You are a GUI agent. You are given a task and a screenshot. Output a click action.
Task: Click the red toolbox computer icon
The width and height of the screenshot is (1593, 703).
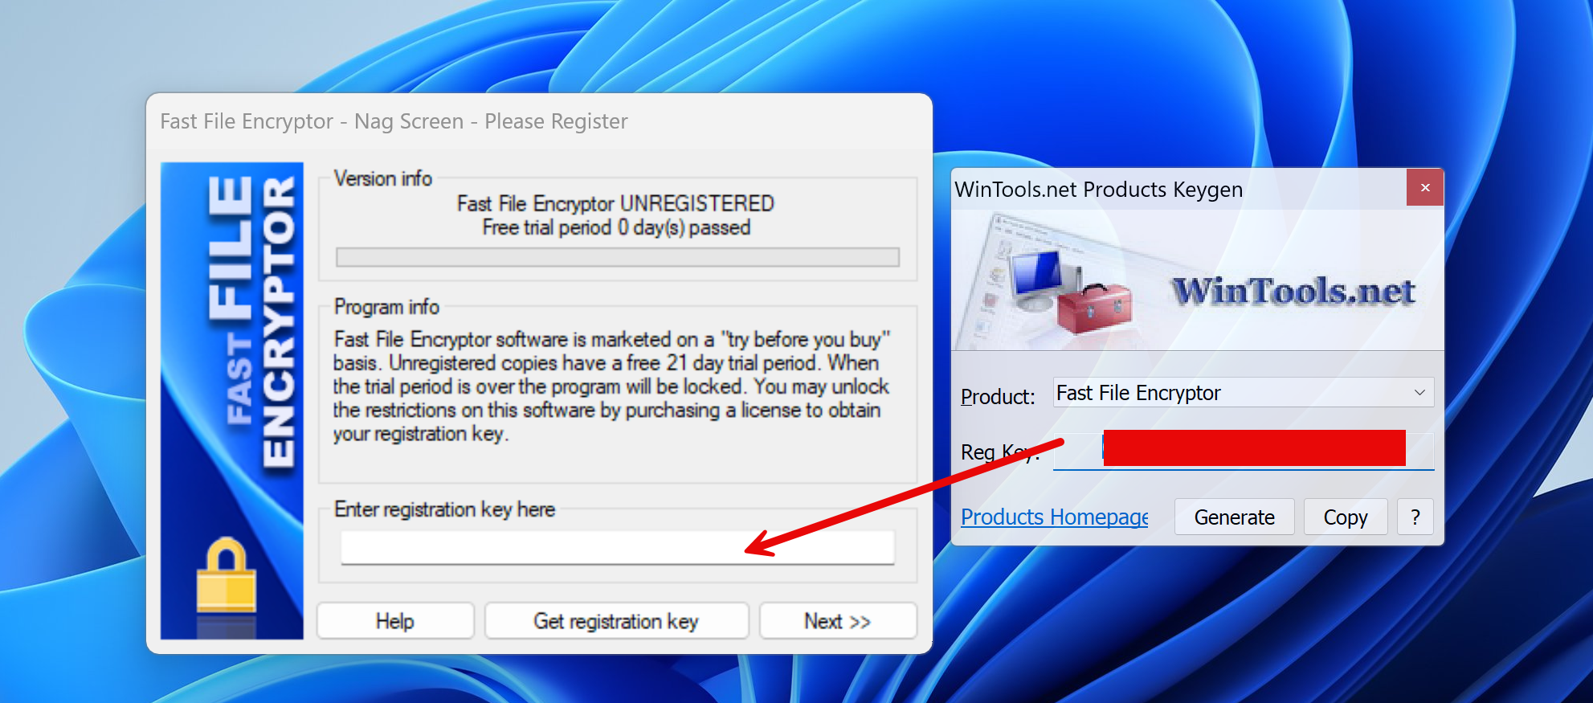pos(1071,292)
